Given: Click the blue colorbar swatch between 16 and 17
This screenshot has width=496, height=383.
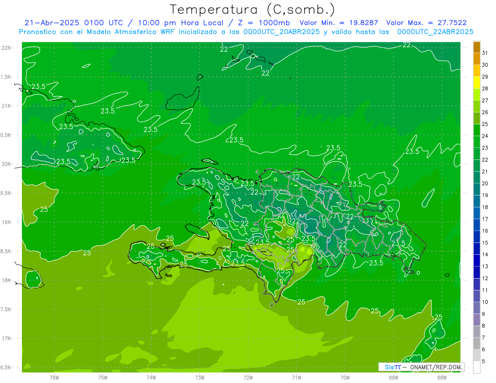Looking at the screenshot, I should tap(477, 225).
